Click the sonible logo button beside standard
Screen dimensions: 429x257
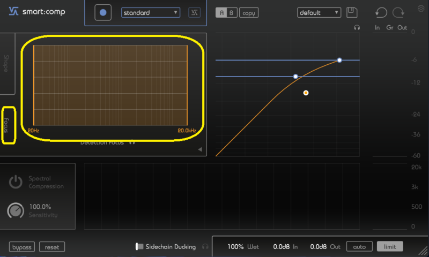click(x=194, y=12)
